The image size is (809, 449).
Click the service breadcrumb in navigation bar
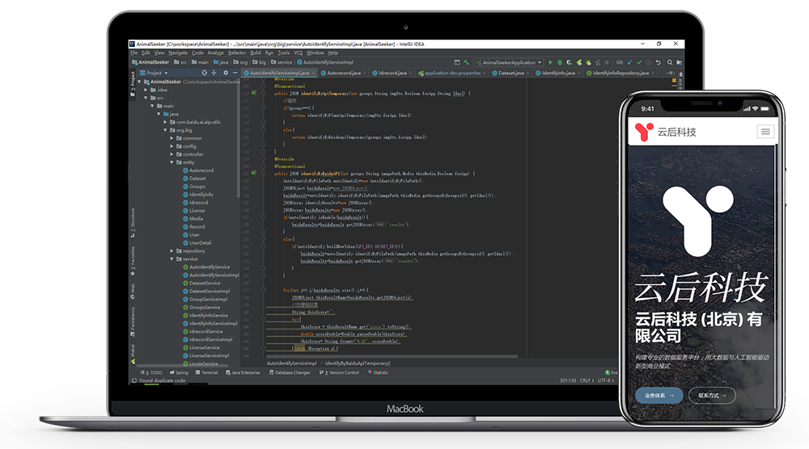click(x=282, y=62)
